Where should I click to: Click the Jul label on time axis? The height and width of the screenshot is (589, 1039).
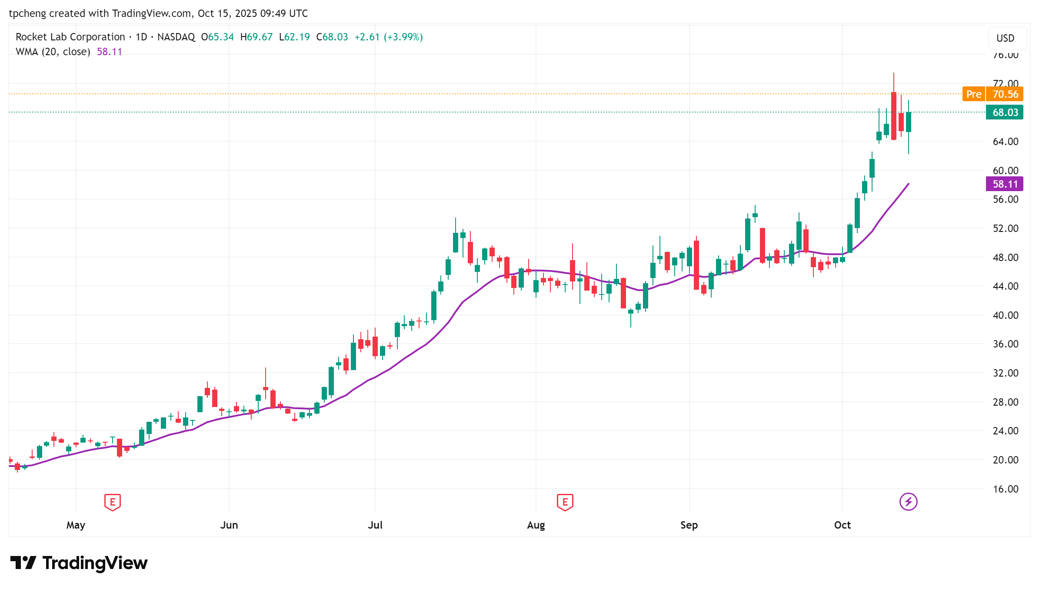pyautogui.click(x=375, y=525)
